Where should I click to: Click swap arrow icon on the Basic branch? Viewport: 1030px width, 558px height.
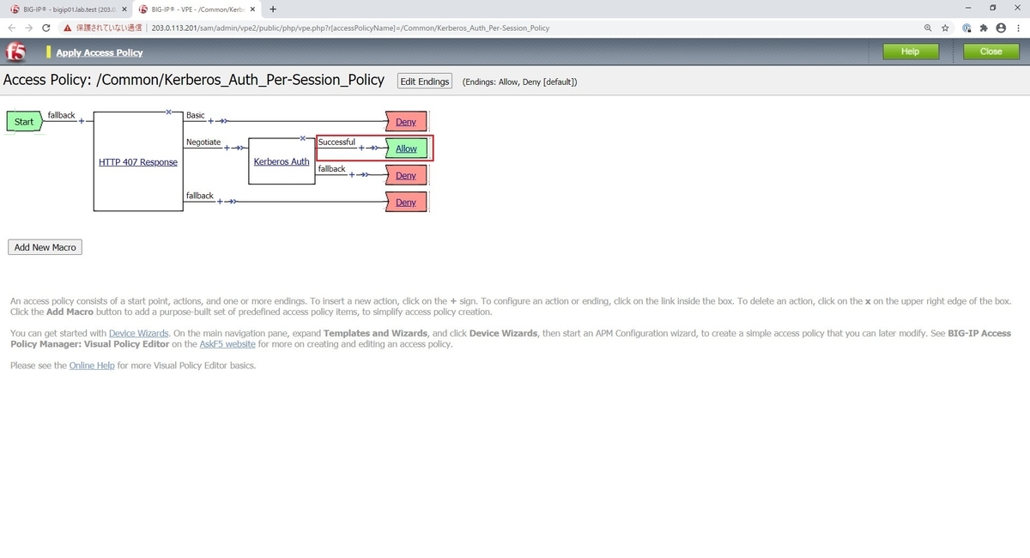[222, 122]
